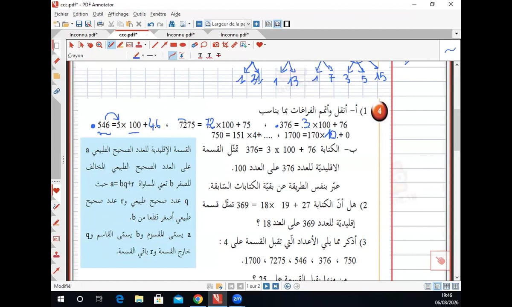Open the Insert image dropdown arrow
This screenshot has width=512, height=307.
coord(250,45)
